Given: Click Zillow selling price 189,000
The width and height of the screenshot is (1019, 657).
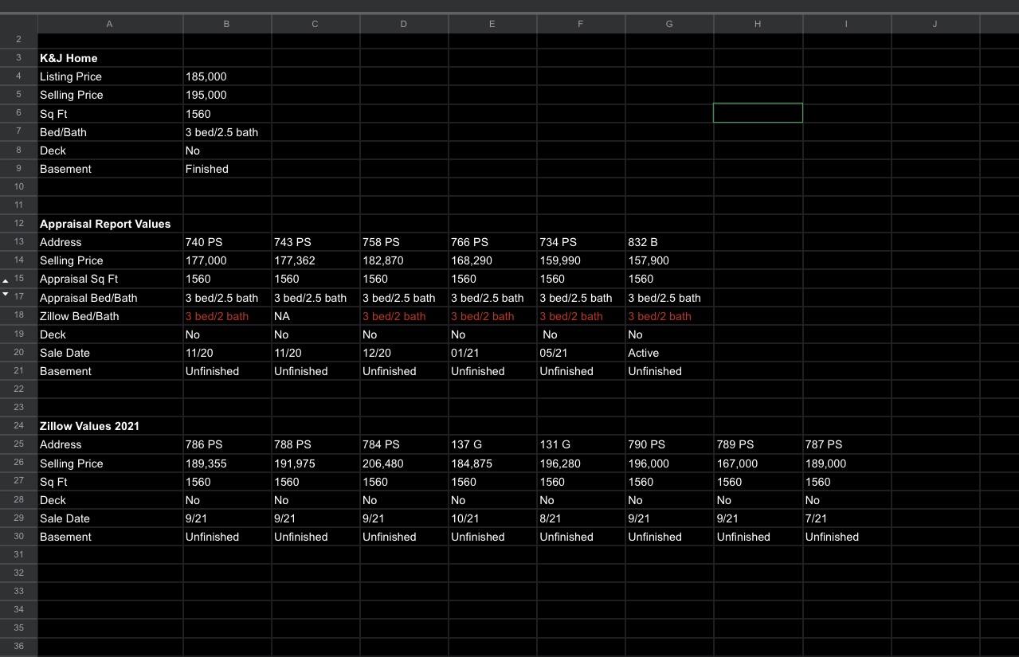Looking at the screenshot, I should tap(847, 463).
